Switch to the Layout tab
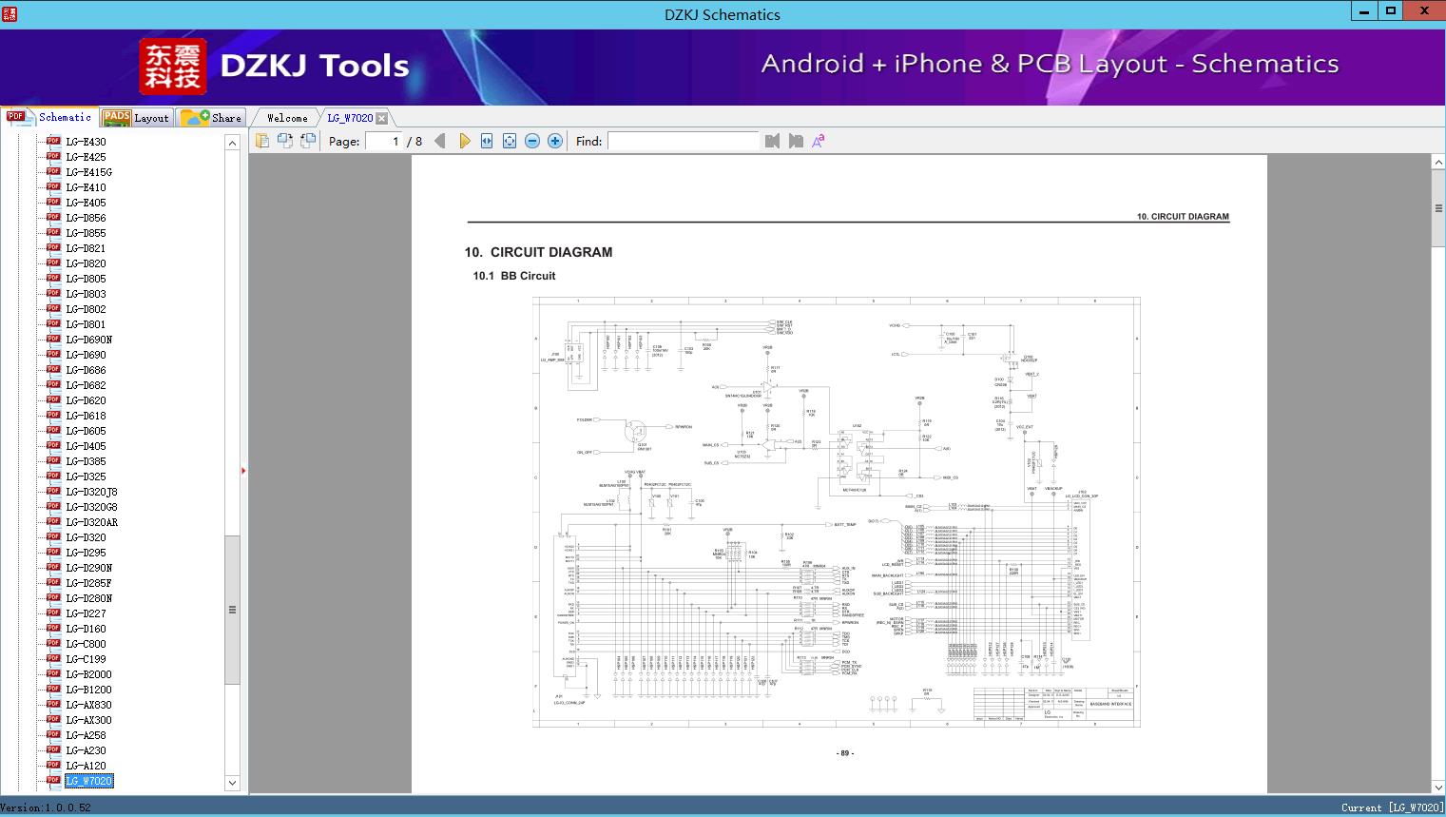Viewport: 1446px width, 817px height. tap(136, 118)
